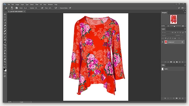Open the eraser Mode dropdown showing Brush
The image size is (189, 106).
(x=26, y=8)
